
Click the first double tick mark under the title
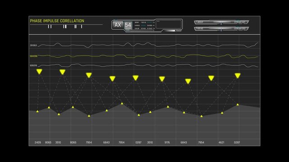coord(50,27)
